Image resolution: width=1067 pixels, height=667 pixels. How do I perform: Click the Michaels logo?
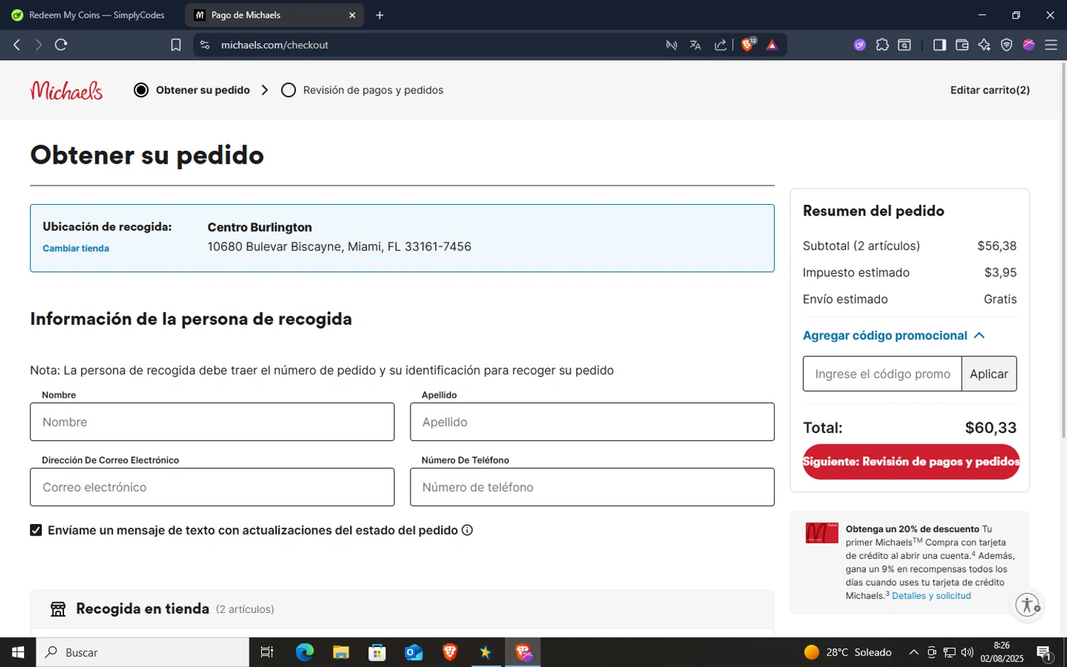(66, 90)
